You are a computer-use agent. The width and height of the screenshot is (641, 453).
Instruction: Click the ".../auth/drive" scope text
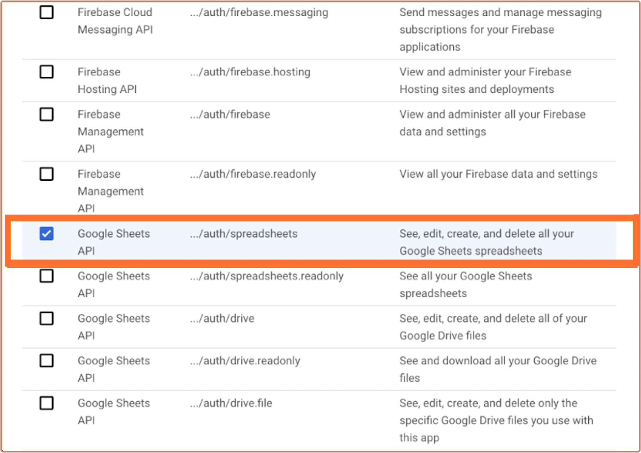[222, 319]
